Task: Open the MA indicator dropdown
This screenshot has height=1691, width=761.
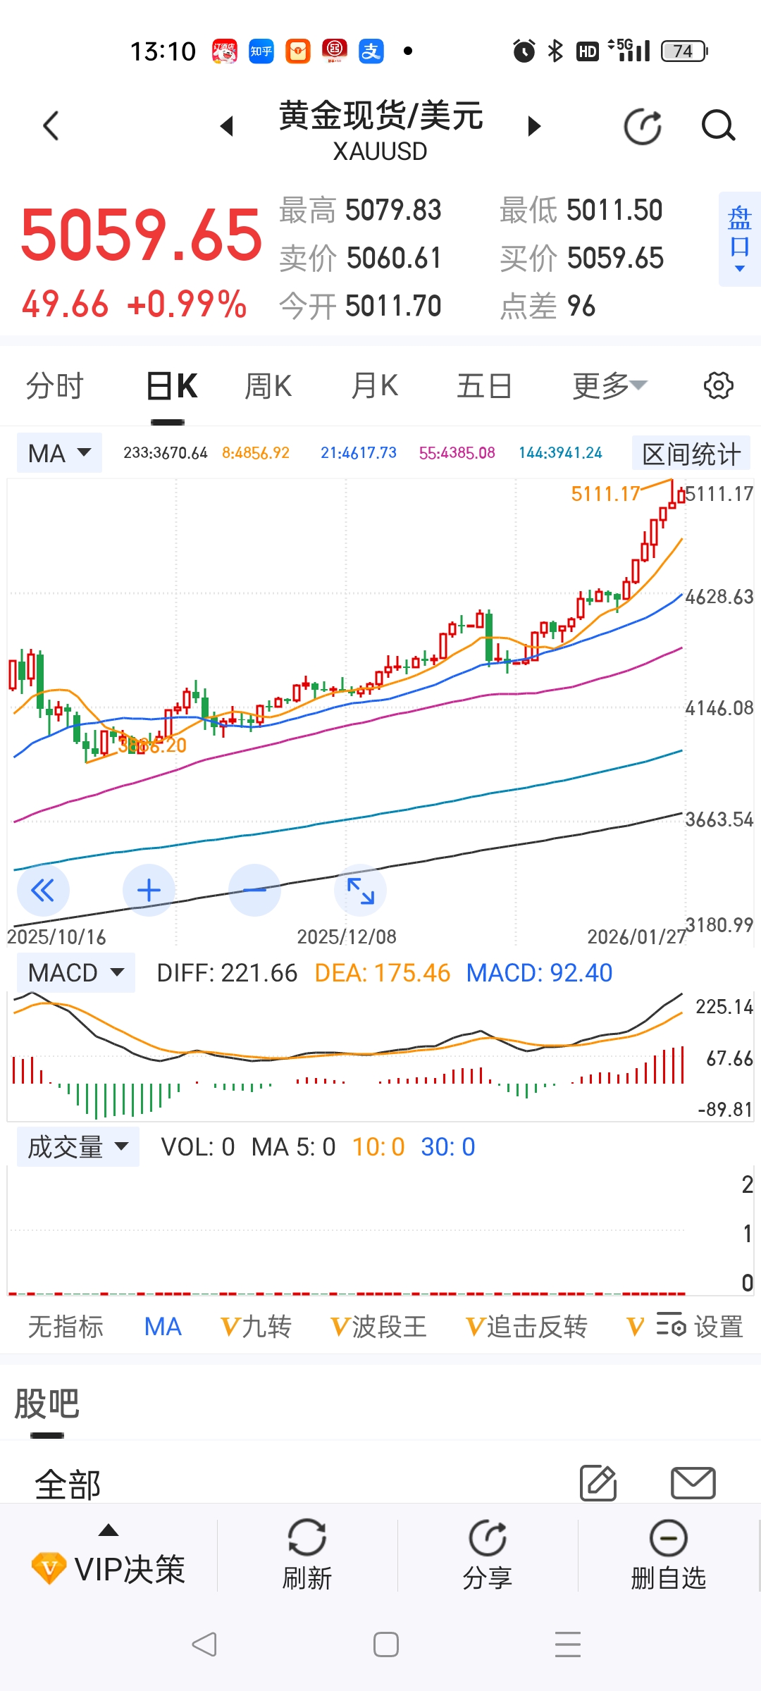Action: point(60,453)
